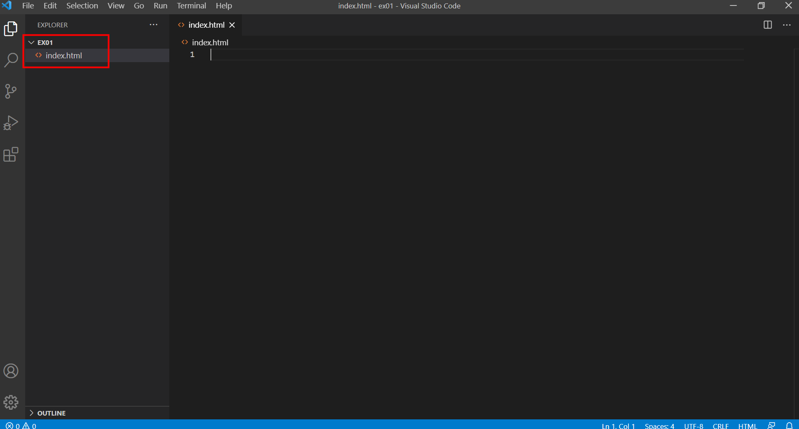Click the feedback icon in status bar
Screen dimensions: 799x429
coord(771,425)
